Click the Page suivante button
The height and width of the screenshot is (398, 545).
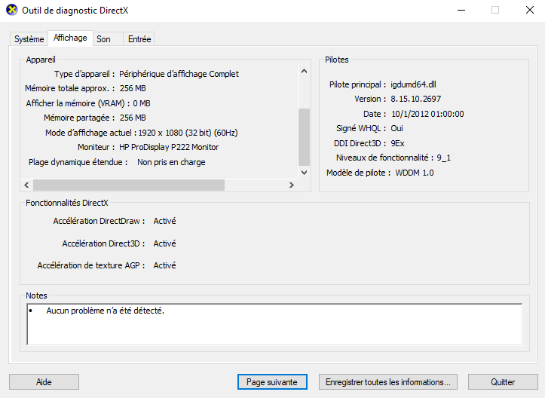point(272,382)
